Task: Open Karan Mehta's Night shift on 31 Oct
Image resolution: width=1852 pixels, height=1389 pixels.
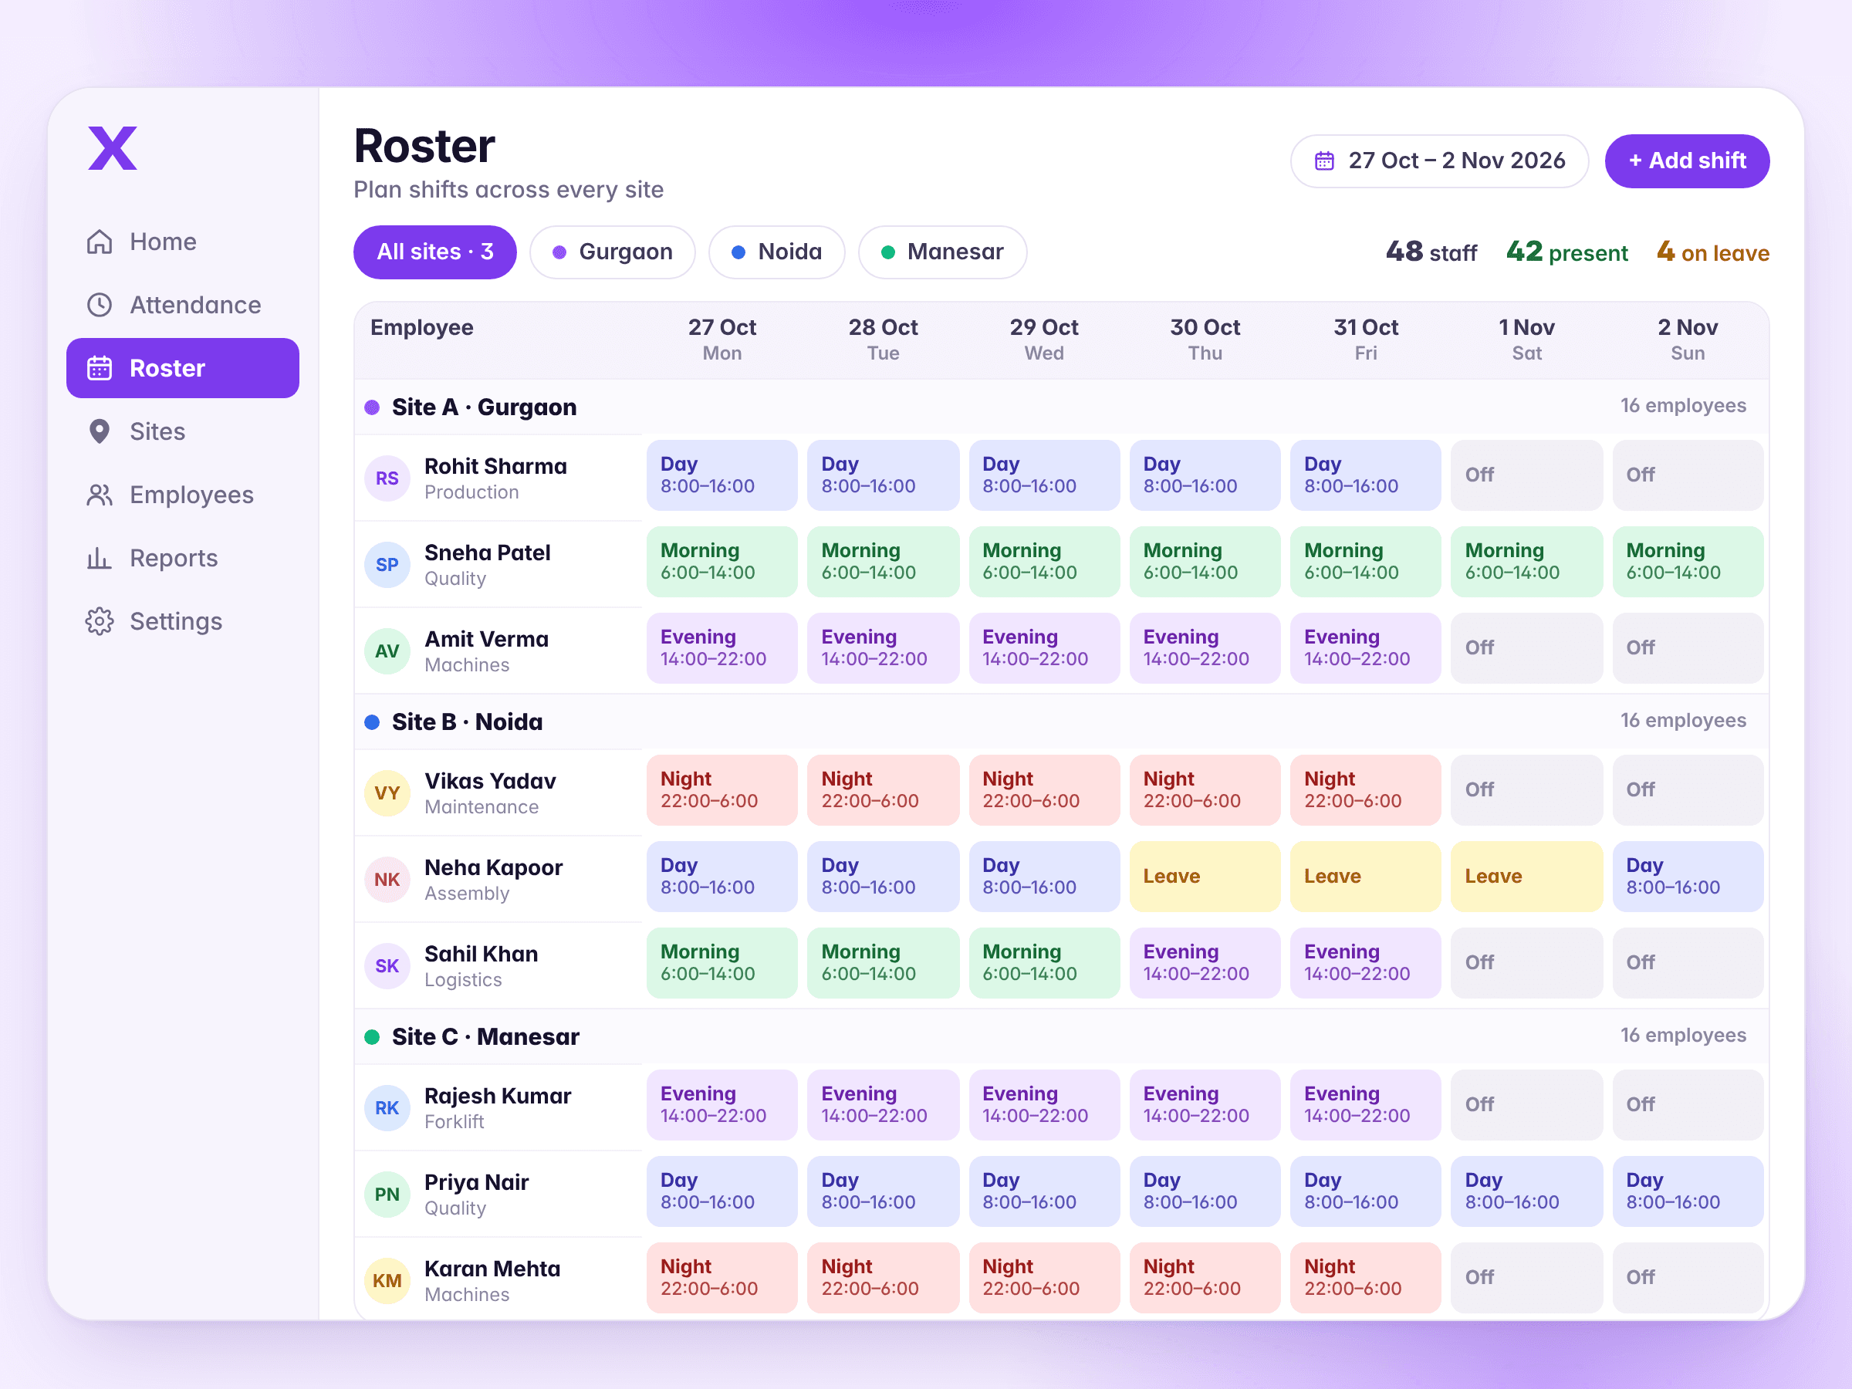Action: [x=1365, y=1277]
